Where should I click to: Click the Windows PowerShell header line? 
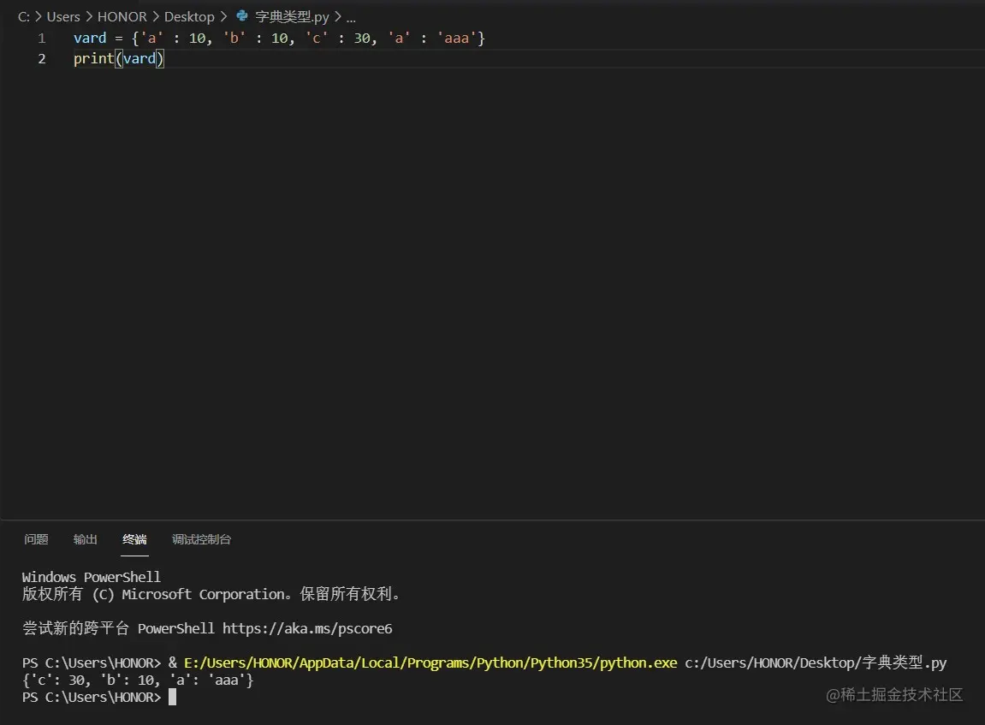click(91, 577)
